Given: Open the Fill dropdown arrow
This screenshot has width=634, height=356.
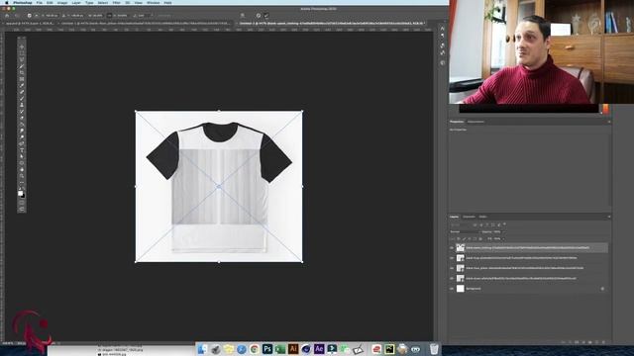Looking at the screenshot, I should (x=503, y=238).
